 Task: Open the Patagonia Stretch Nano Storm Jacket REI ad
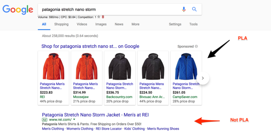pyautogui.click(x=95, y=115)
